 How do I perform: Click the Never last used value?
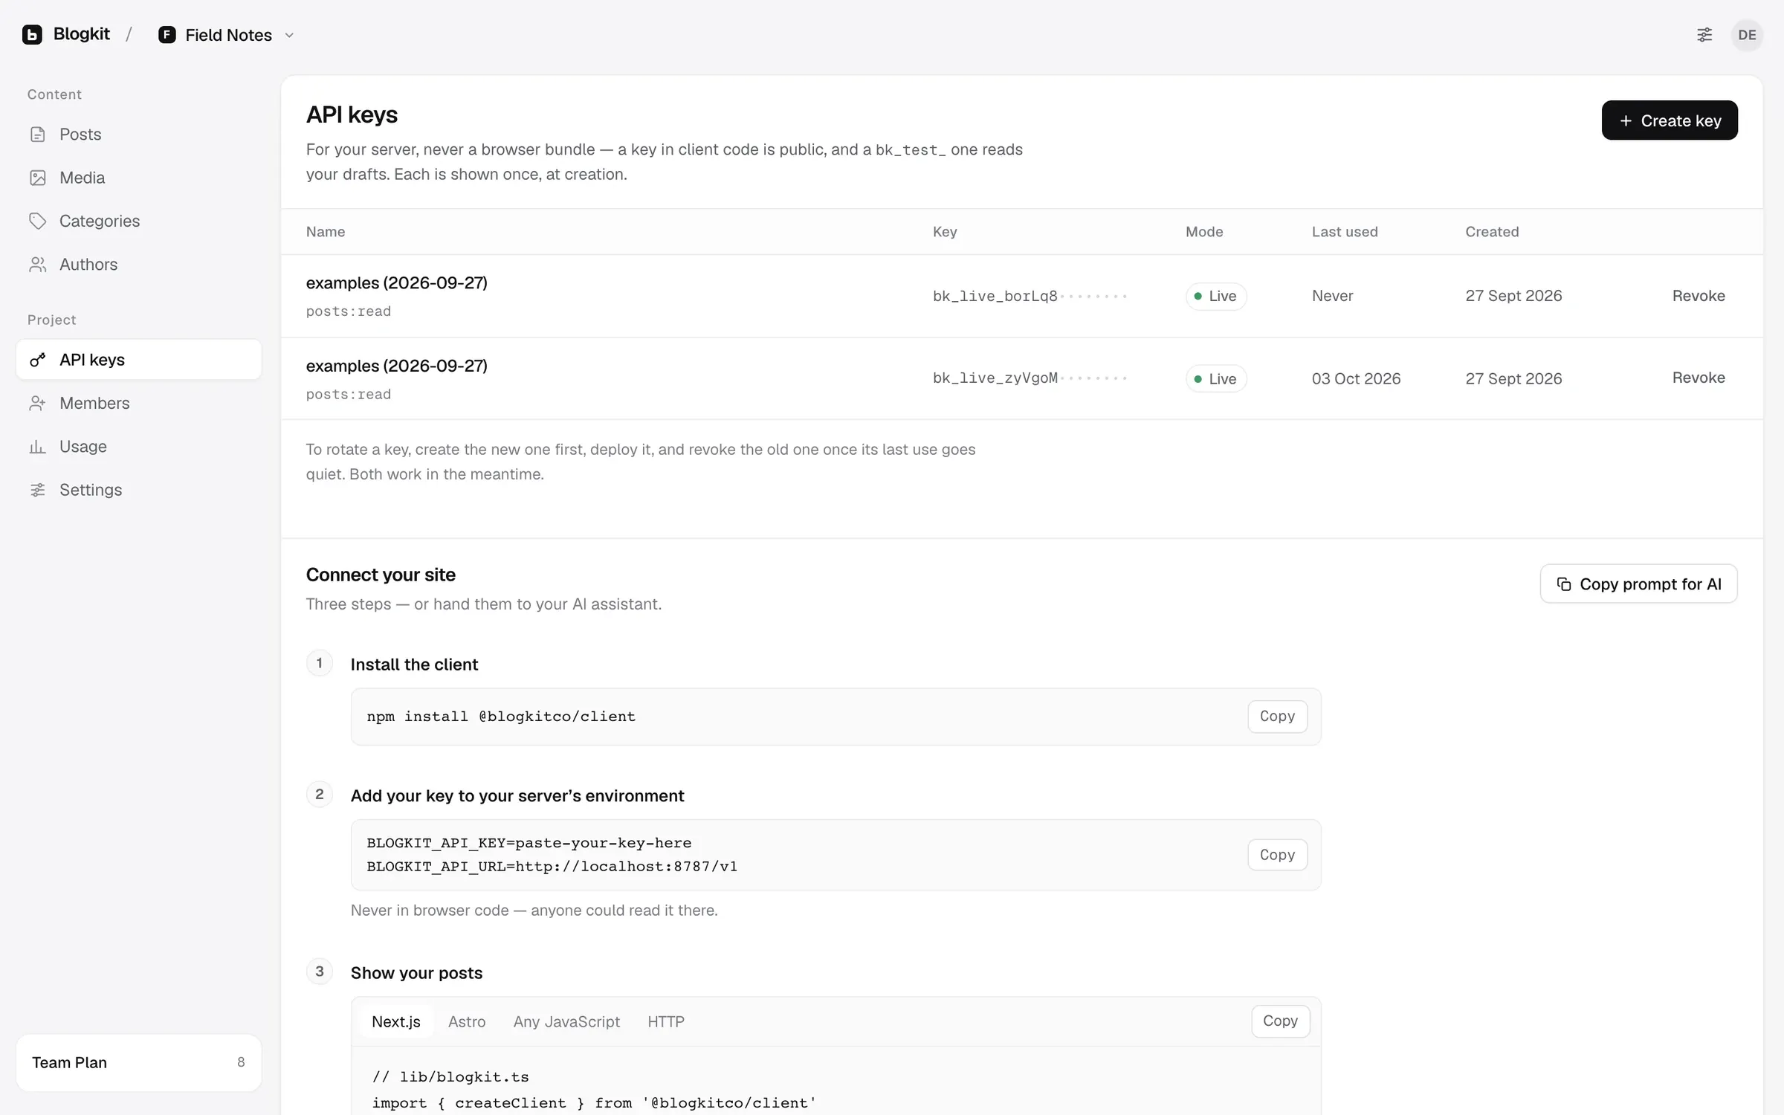pyautogui.click(x=1332, y=296)
